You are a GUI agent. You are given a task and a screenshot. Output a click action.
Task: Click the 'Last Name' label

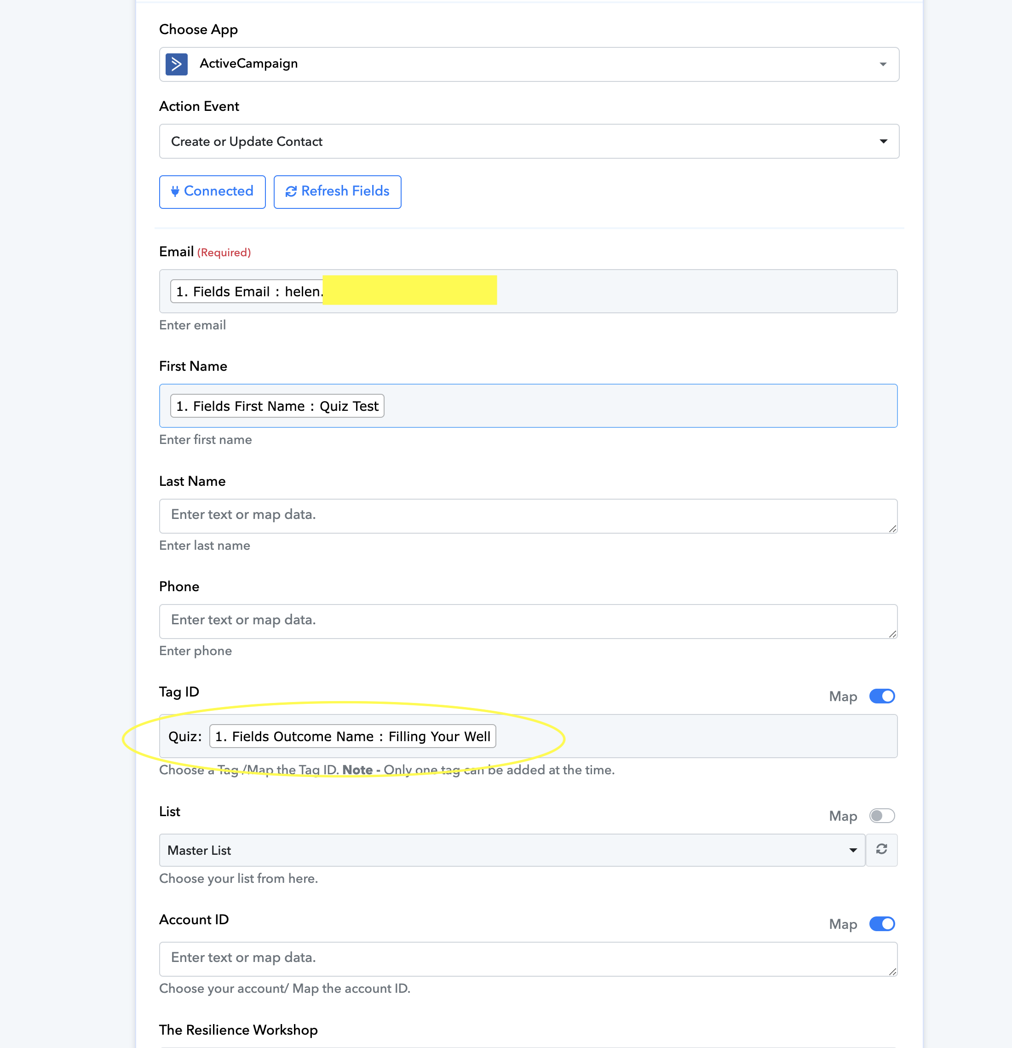click(x=192, y=481)
